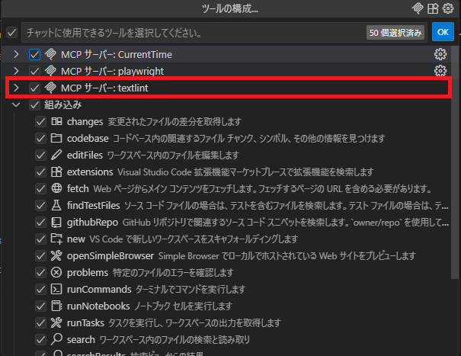
Task: Uncheck the githubRepo checkbox
Action: tap(40, 222)
